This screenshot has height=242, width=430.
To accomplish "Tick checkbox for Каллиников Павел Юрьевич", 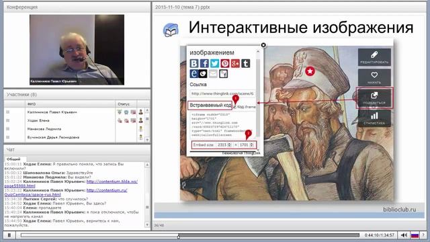I will coord(7,112).
